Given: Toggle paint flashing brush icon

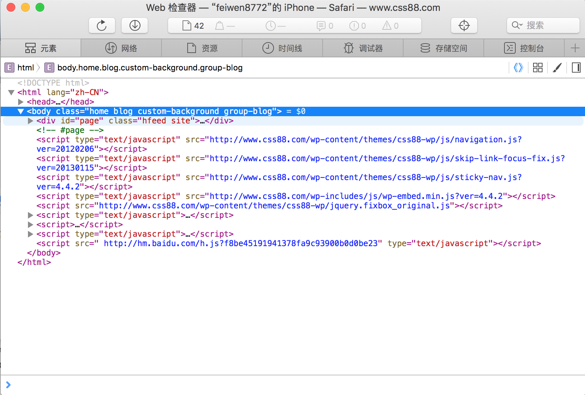Looking at the screenshot, I should click(557, 68).
